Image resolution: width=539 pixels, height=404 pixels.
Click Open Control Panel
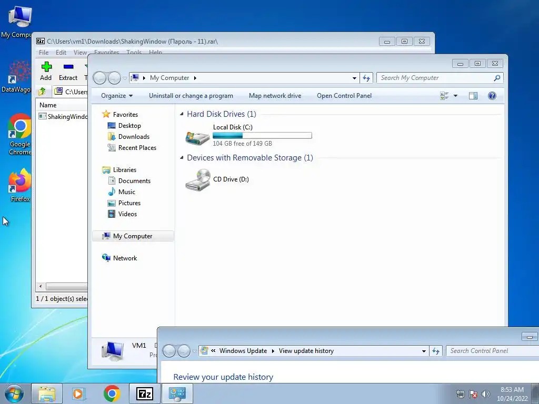pos(344,96)
